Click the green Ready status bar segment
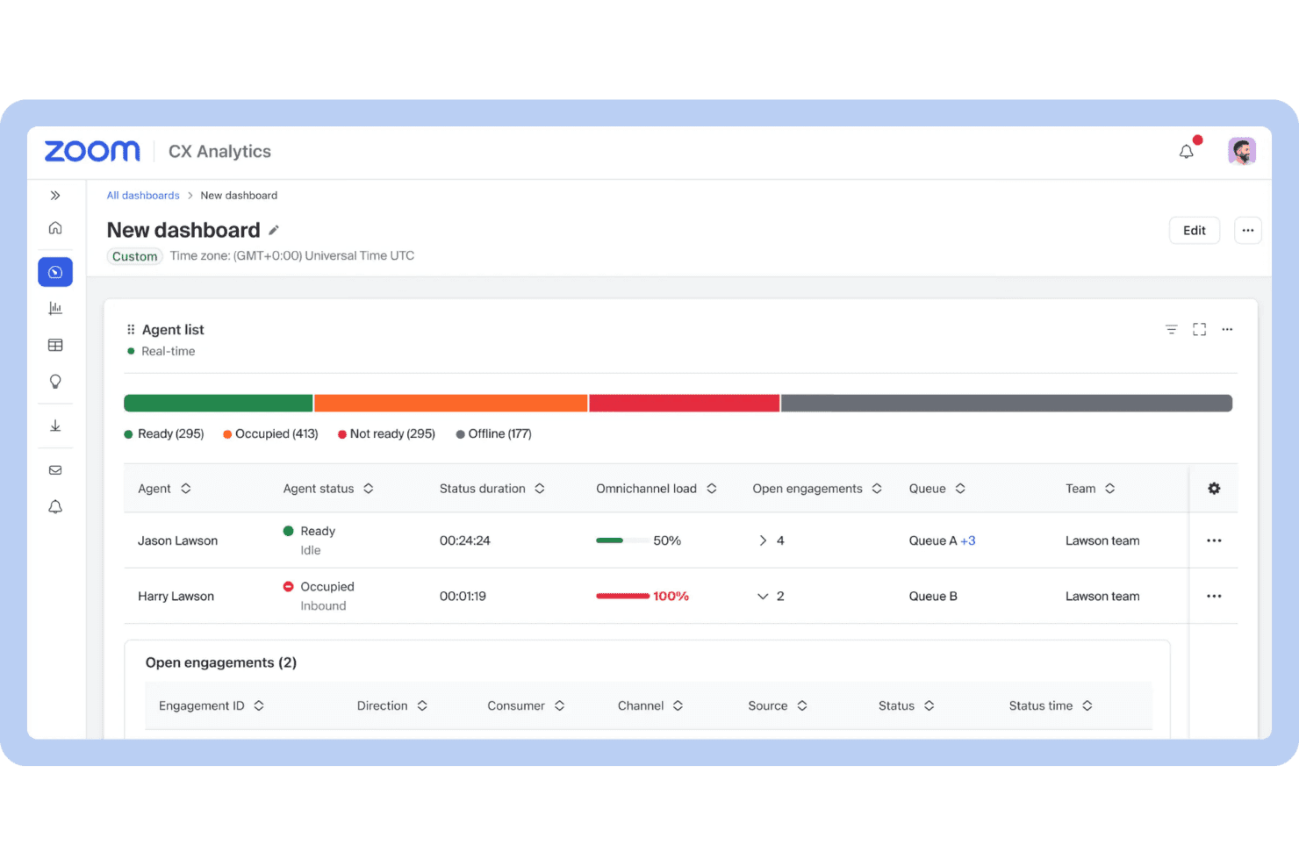Viewport: 1299px width, 866px height. (x=219, y=404)
